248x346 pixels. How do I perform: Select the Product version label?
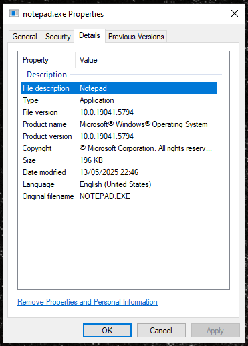pyautogui.click(x=47, y=136)
